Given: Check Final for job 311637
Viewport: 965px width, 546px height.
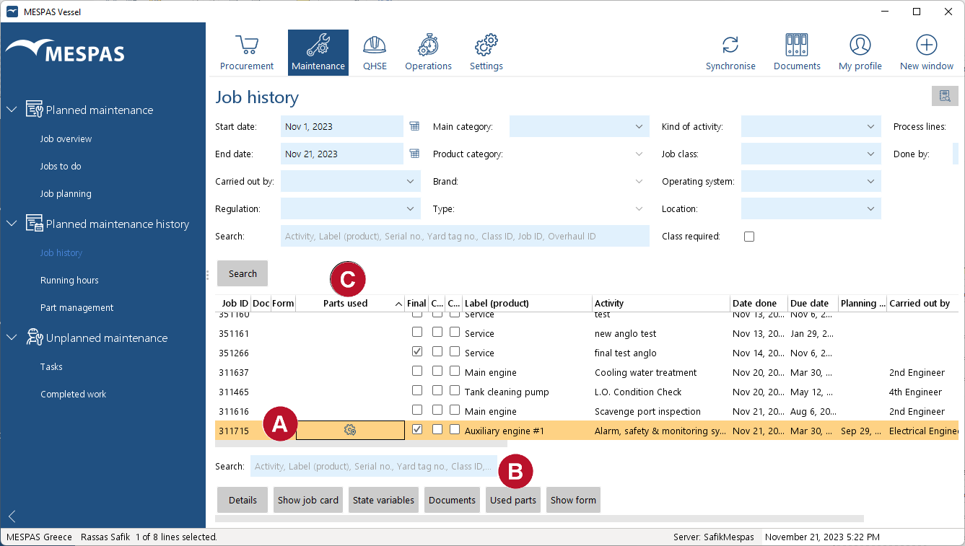Looking at the screenshot, I should coord(417,371).
